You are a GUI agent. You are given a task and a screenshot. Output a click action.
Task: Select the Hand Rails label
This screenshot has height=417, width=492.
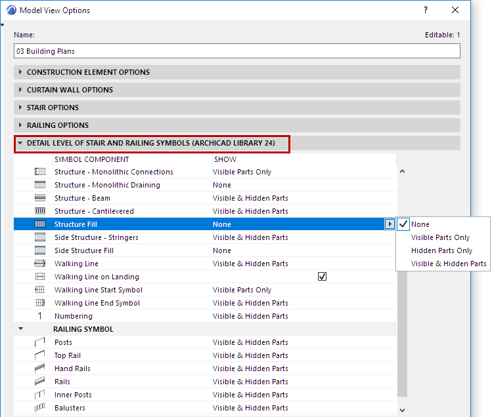coord(72,368)
